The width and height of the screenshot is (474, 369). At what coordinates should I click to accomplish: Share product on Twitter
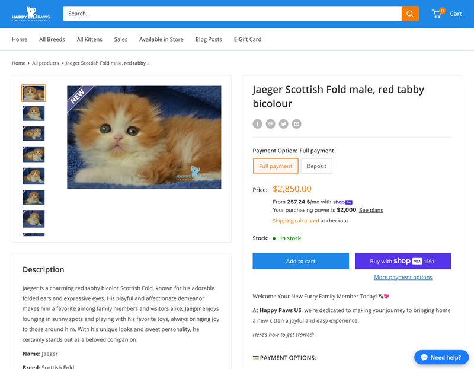(x=283, y=124)
